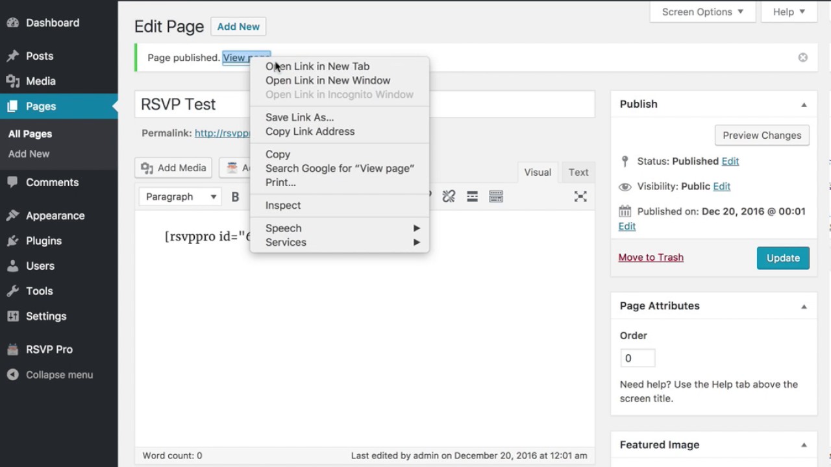
Task: Open the Media library sidebar item
Action: tap(40, 81)
